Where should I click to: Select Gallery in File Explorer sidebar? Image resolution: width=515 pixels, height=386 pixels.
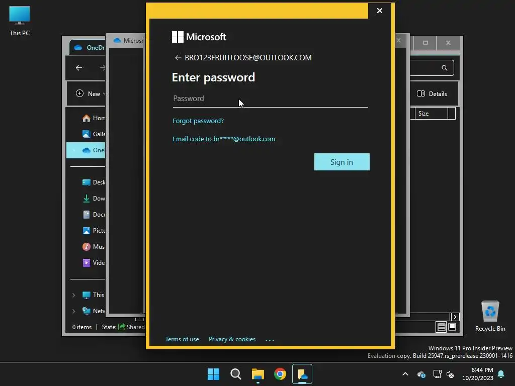click(94, 134)
